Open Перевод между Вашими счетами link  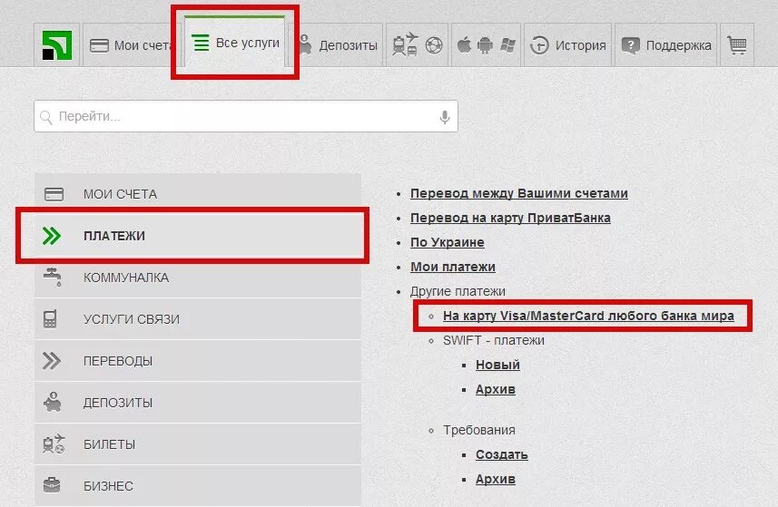tap(519, 193)
